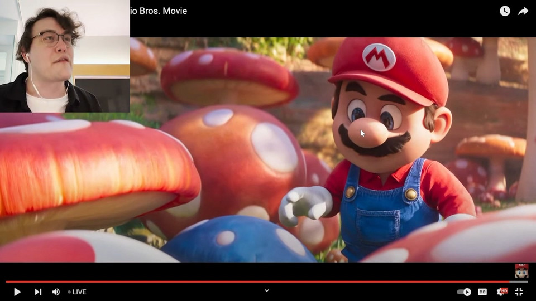Image resolution: width=536 pixels, height=301 pixels.
Task: Toggle the autoplay switch
Action: [464, 292]
